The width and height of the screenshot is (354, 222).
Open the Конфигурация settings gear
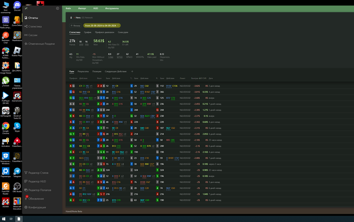tap(25, 207)
